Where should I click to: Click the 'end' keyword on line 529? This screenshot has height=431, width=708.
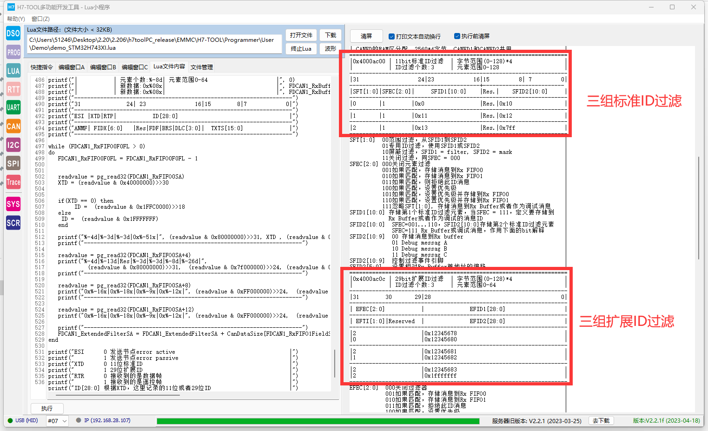53,340
